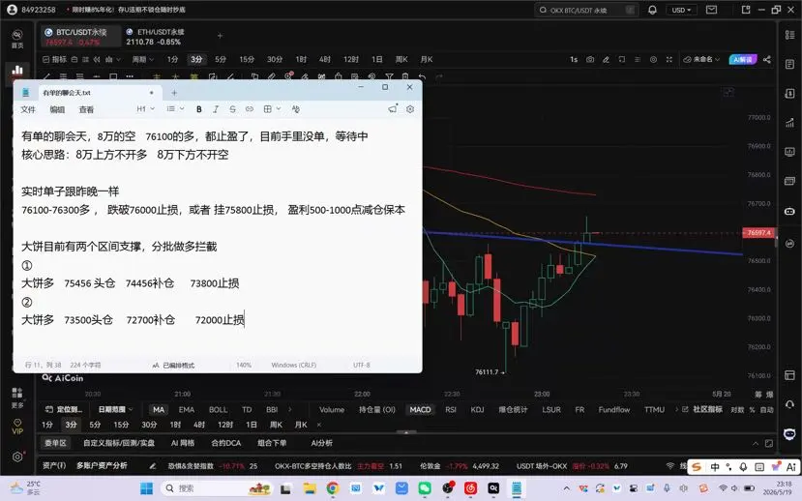This screenshot has height=501, width=802.
Task: Switch to the ETH/USDT永续 tab
Action: tap(155, 37)
